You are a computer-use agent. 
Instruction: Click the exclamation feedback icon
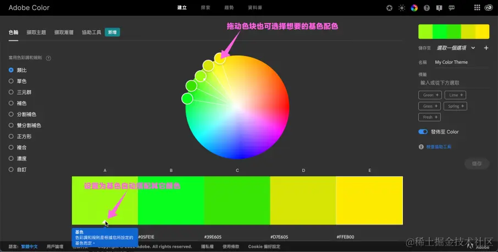point(439,8)
